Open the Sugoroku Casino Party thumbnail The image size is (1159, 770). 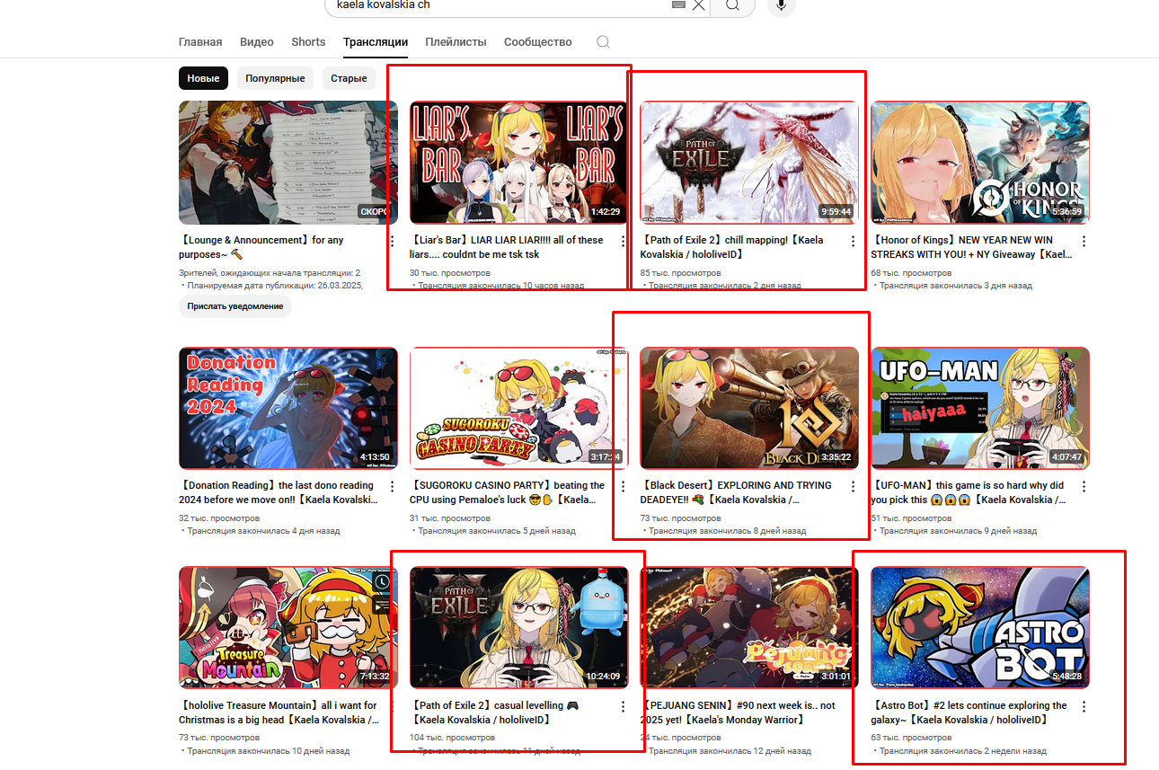tap(519, 409)
